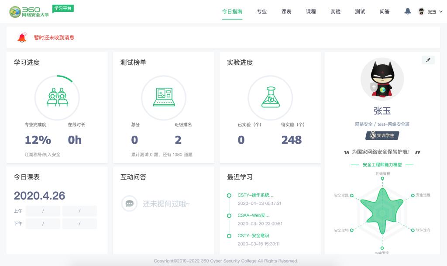Image resolution: width=447 pixels, height=266 pixels.
Task: Click the first 上午 schedule slot
Action: click(43, 211)
